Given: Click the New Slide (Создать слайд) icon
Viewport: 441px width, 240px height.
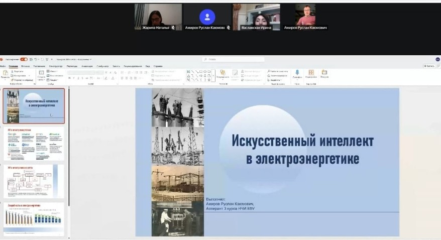Looking at the screenshot, I should (x=41, y=73).
